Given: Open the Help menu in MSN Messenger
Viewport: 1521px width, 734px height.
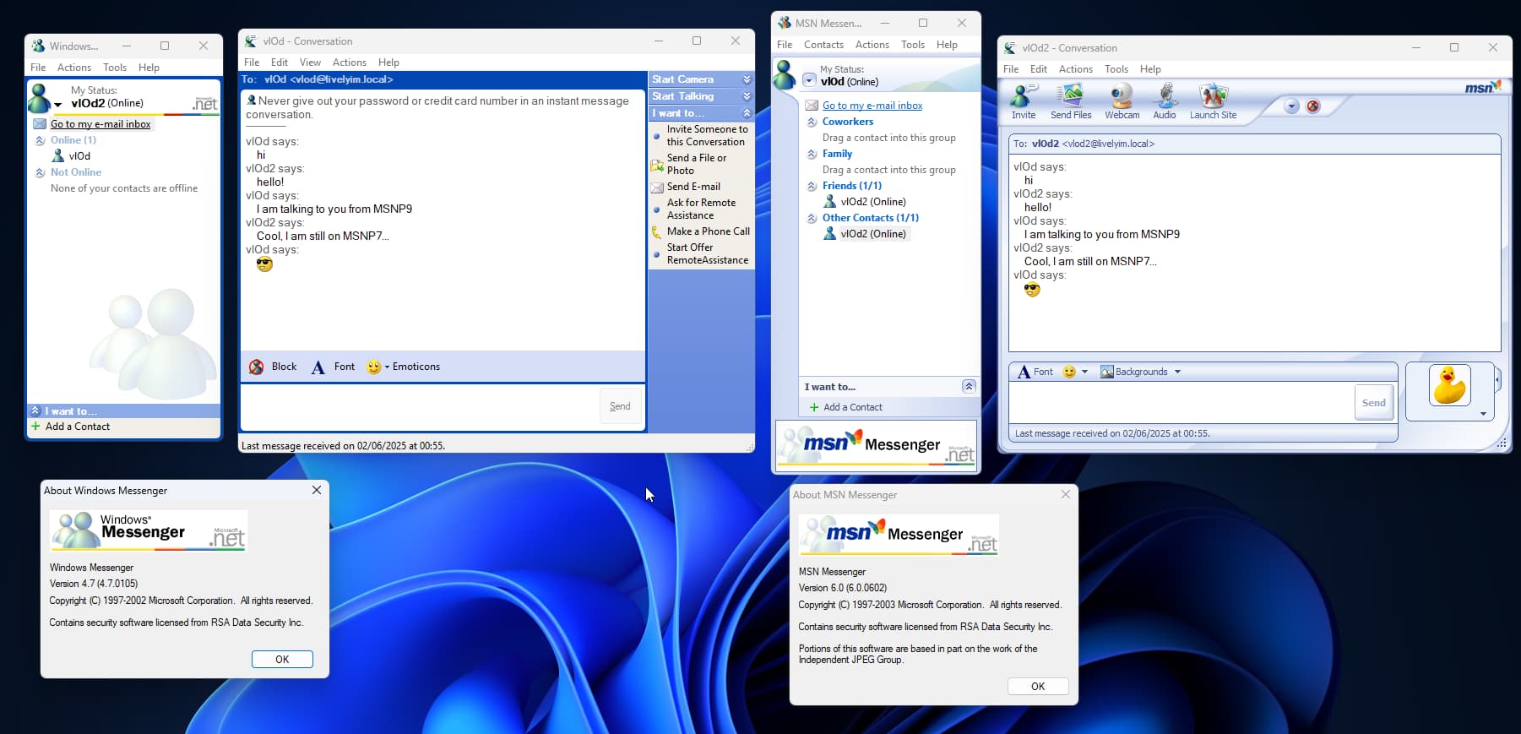Looking at the screenshot, I should pyautogui.click(x=947, y=45).
